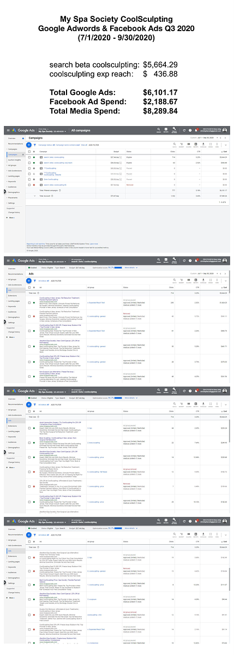Open the filter funnel icon beside Campaign status
Screen dimensions: 234x655
tap(35, 145)
